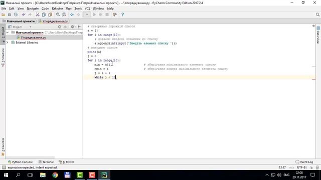Image resolution: width=321 pixels, height=180 pixels.
Task: Click the Search Everywhere magnifier icon
Action: coord(317,14)
